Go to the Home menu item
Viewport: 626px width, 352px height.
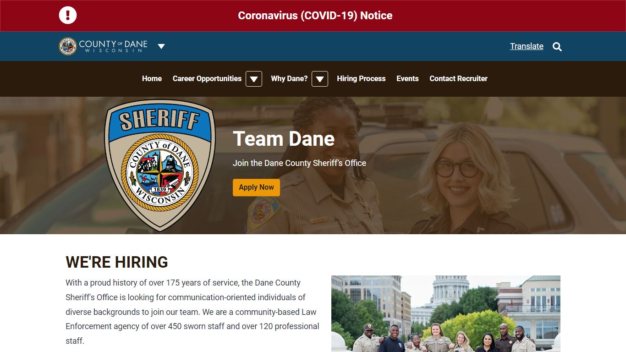152,79
